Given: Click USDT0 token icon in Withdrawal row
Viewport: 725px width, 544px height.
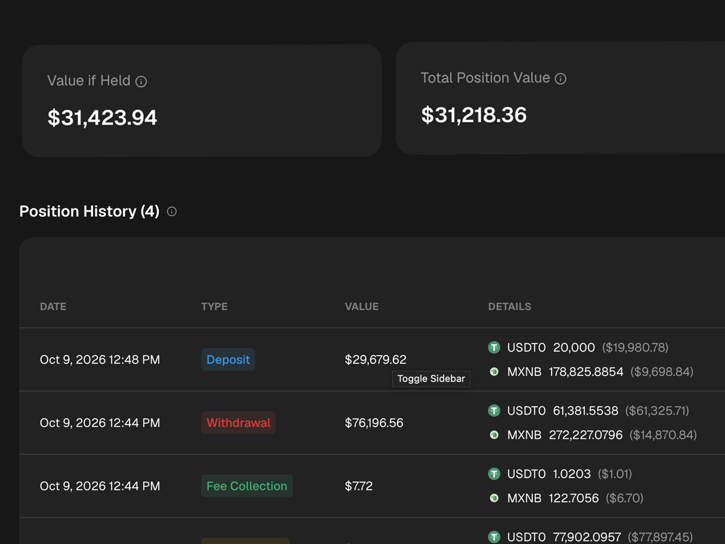Looking at the screenshot, I should click(494, 410).
